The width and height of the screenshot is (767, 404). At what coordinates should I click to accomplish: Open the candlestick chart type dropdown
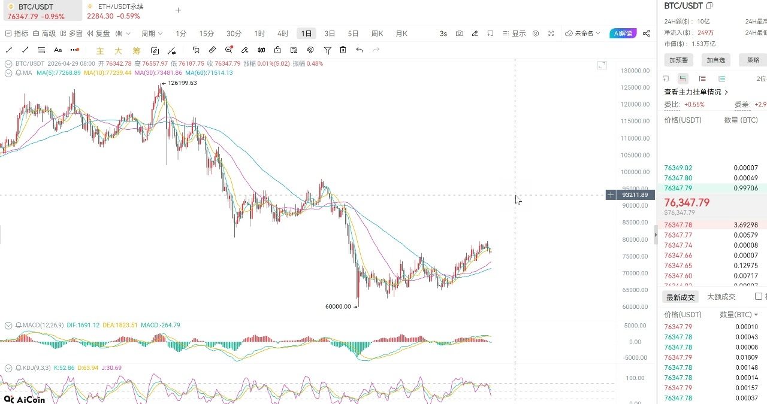pos(123,34)
